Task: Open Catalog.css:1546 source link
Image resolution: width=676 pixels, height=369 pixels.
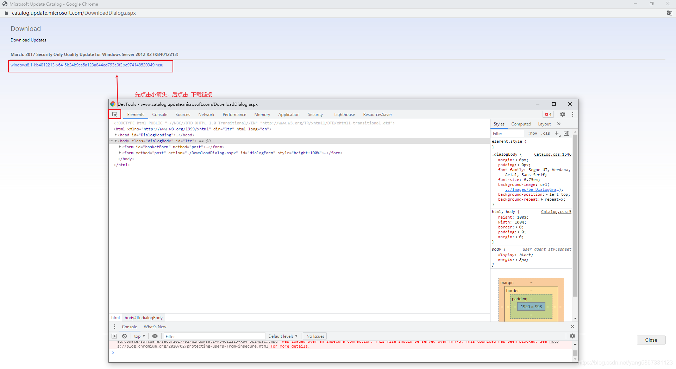Action: [552, 154]
